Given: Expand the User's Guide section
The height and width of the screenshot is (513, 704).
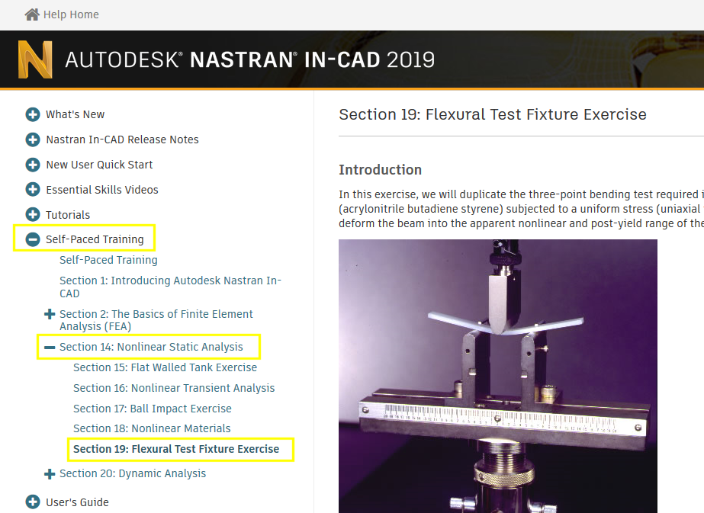Looking at the screenshot, I should pos(32,502).
